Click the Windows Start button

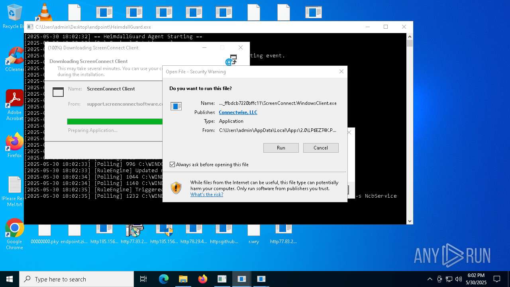pyautogui.click(x=10, y=279)
